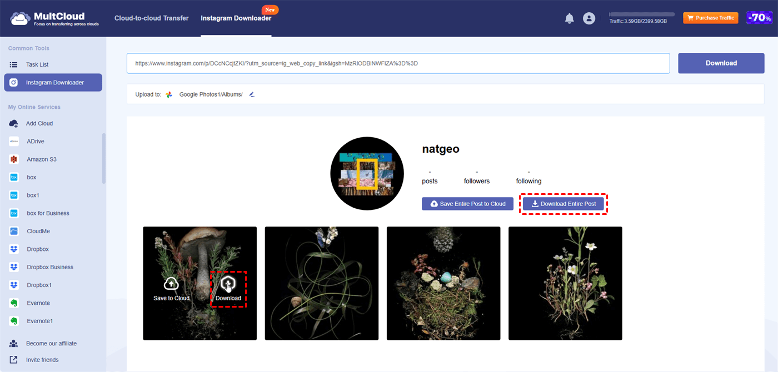Click the Traffic:3.59GB/2399.58GB text
This screenshot has width=778, height=372.
(638, 21)
